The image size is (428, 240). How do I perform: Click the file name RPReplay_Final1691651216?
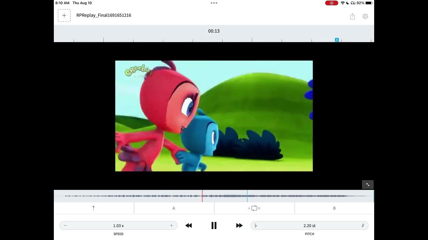(x=104, y=15)
